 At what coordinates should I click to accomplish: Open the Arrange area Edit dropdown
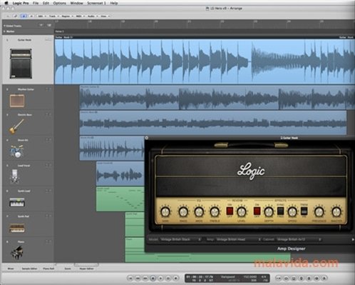pyautogui.click(x=42, y=16)
